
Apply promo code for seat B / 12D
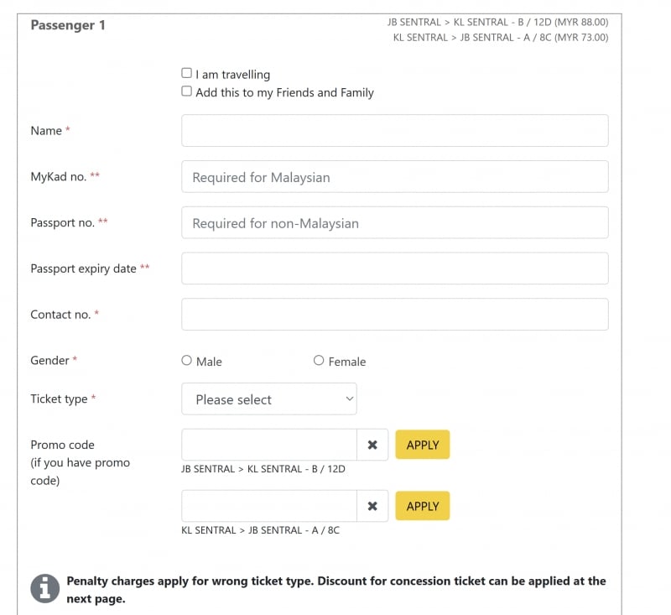[422, 445]
